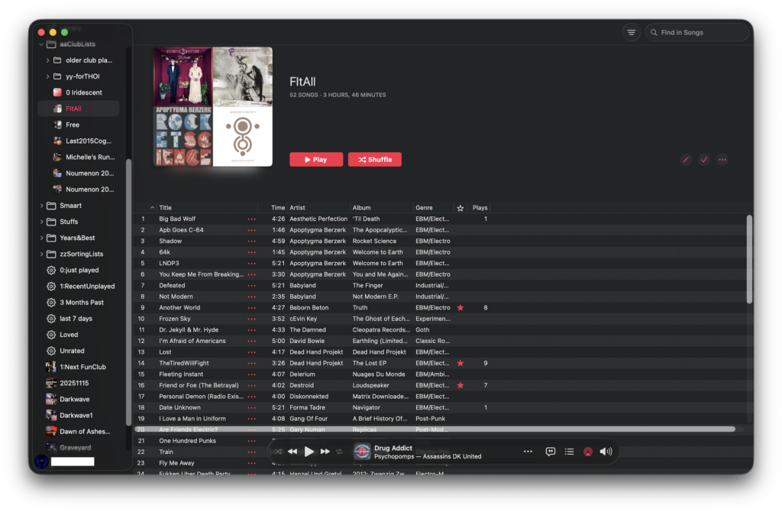Open more options for Big Bad Wolf
782x512 pixels.
(251, 219)
